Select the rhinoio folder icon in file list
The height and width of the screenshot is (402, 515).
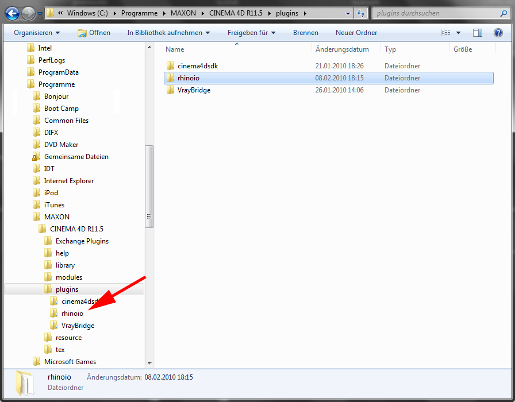[170, 78]
